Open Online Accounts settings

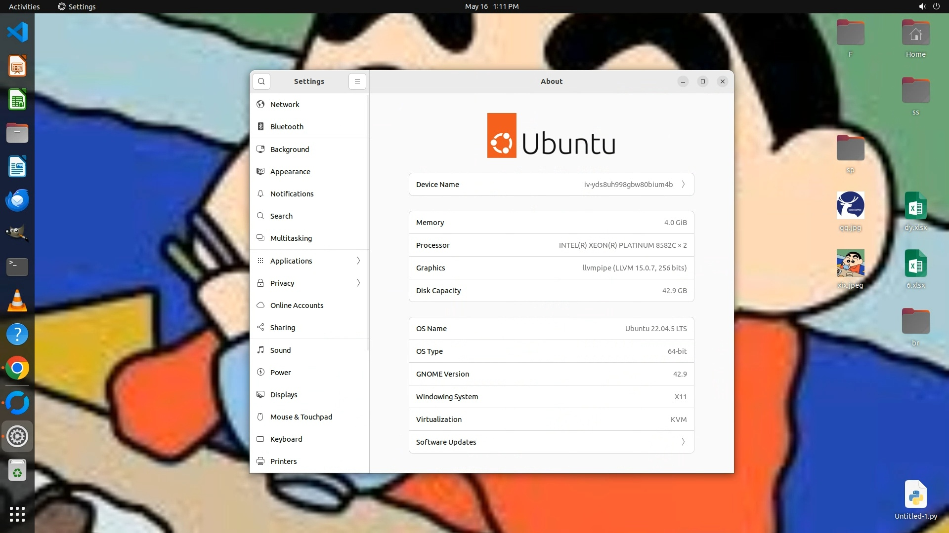point(297,305)
